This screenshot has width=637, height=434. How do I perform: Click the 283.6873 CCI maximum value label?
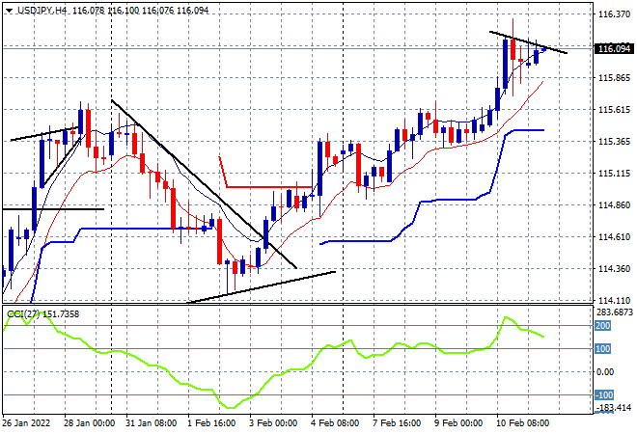[x=615, y=312]
